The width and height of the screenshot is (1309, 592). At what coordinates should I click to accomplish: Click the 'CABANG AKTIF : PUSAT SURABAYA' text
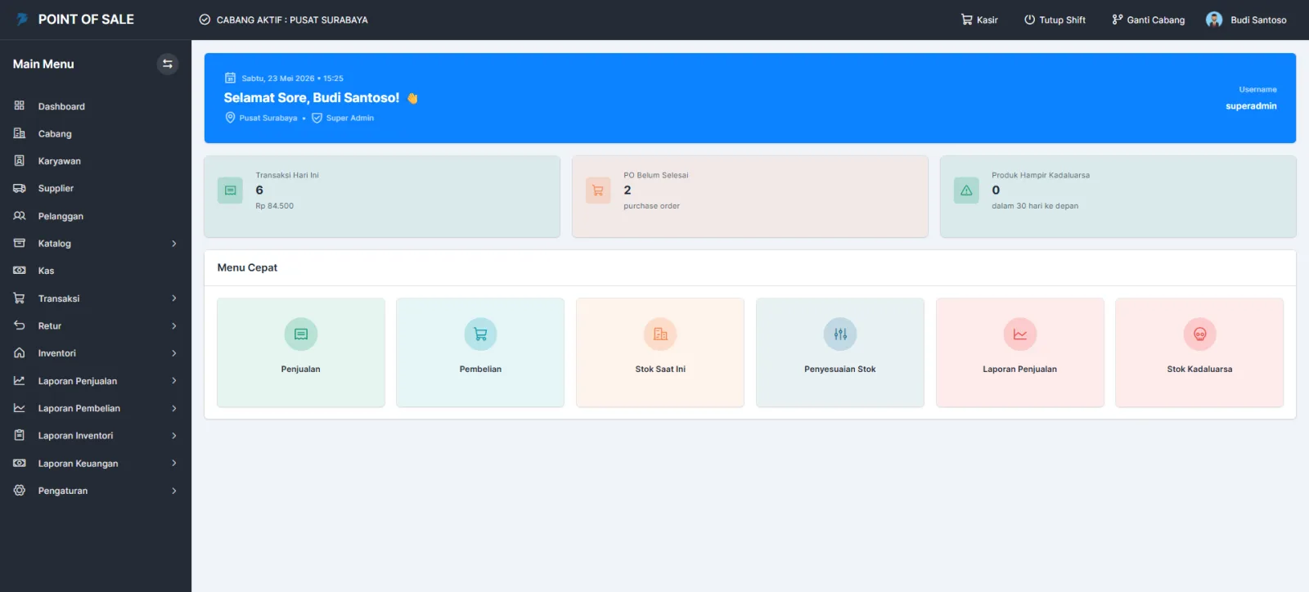[x=292, y=20]
